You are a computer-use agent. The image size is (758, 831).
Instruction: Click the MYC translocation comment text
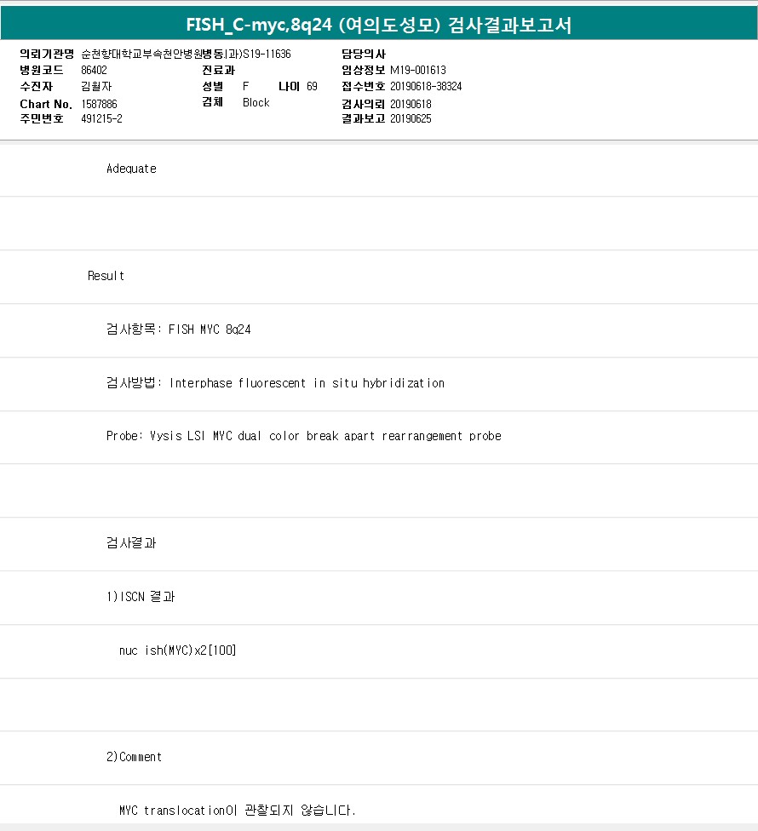coord(237,811)
